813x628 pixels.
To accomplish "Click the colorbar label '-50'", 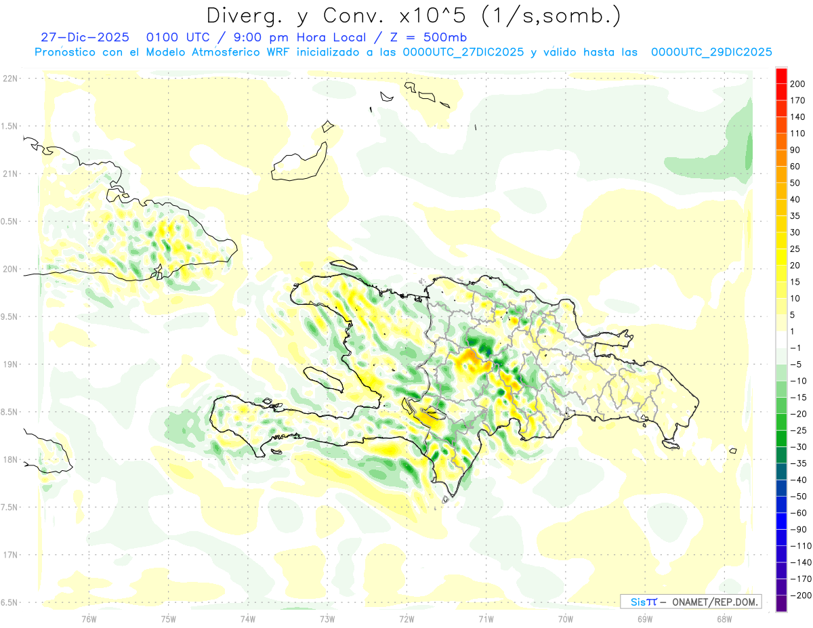I will click(x=798, y=497).
